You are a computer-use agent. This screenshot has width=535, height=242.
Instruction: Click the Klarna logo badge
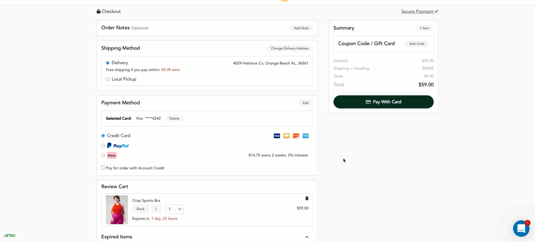[112, 155]
